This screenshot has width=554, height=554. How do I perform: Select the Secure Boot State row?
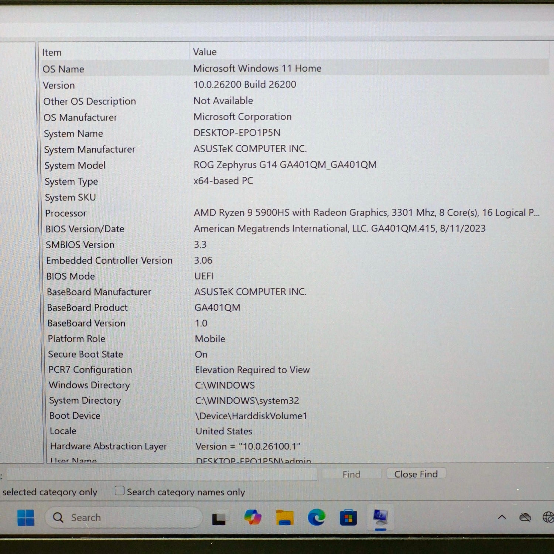(x=85, y=354)
